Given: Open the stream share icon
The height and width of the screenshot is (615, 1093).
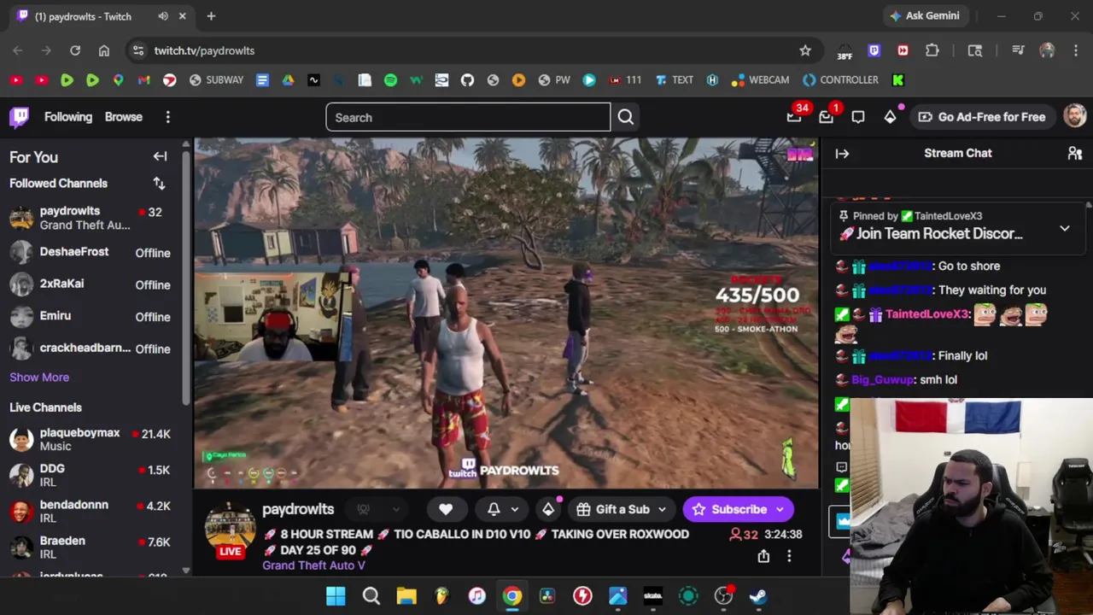Looking at the screenshot, I should (x=763, y=556).
